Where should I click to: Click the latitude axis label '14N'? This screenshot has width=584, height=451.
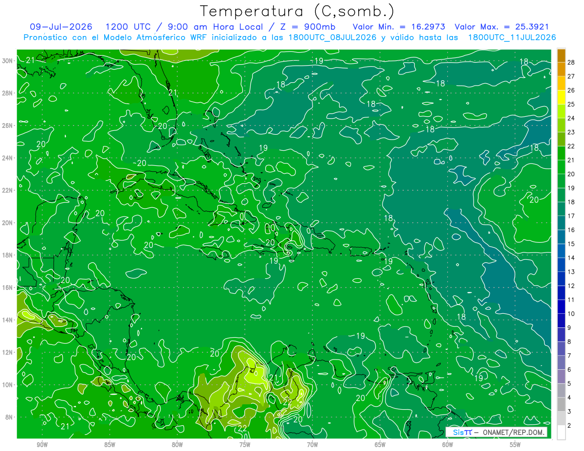[7, 320]
